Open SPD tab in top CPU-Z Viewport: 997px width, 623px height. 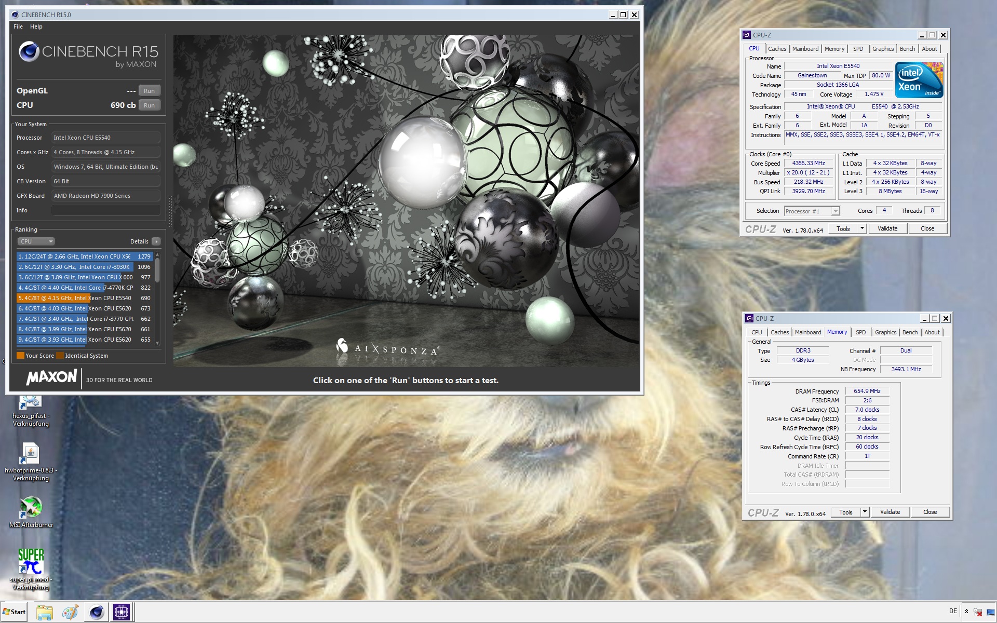point(858,49)
